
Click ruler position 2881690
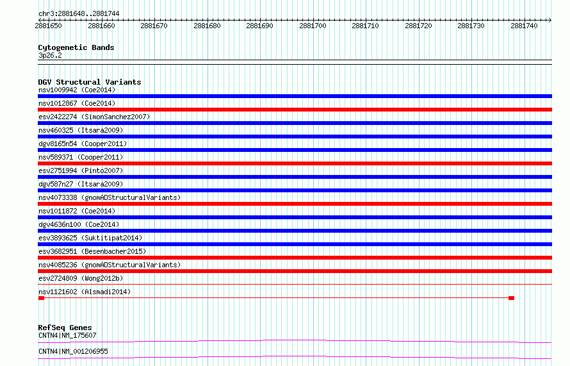(x=259, y=26)
